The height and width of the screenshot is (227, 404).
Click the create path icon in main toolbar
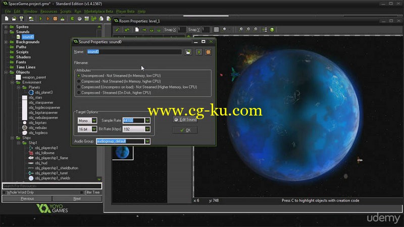(x=94, y=19)
